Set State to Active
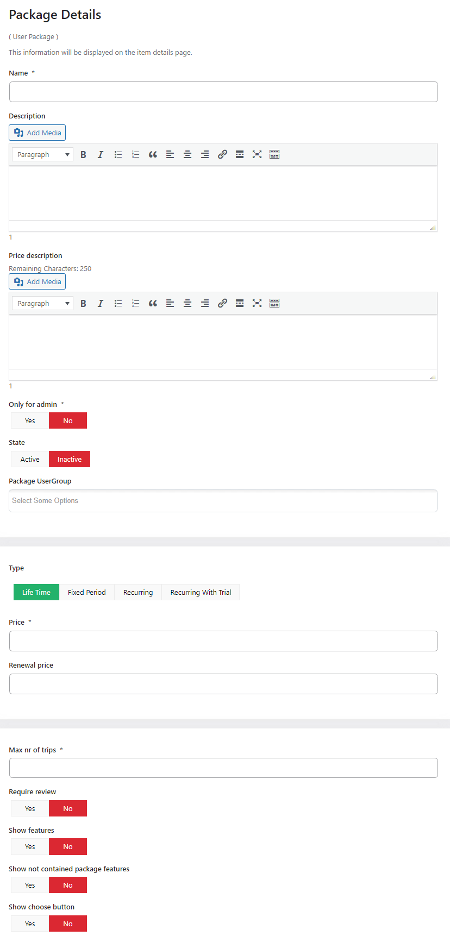 pos(30,460)
